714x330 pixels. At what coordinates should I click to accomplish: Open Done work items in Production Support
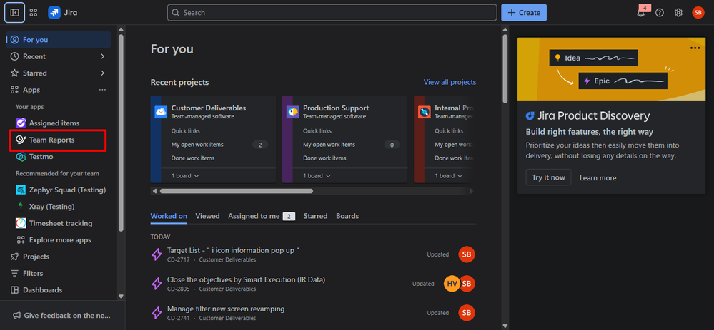(x=324, y=158)
